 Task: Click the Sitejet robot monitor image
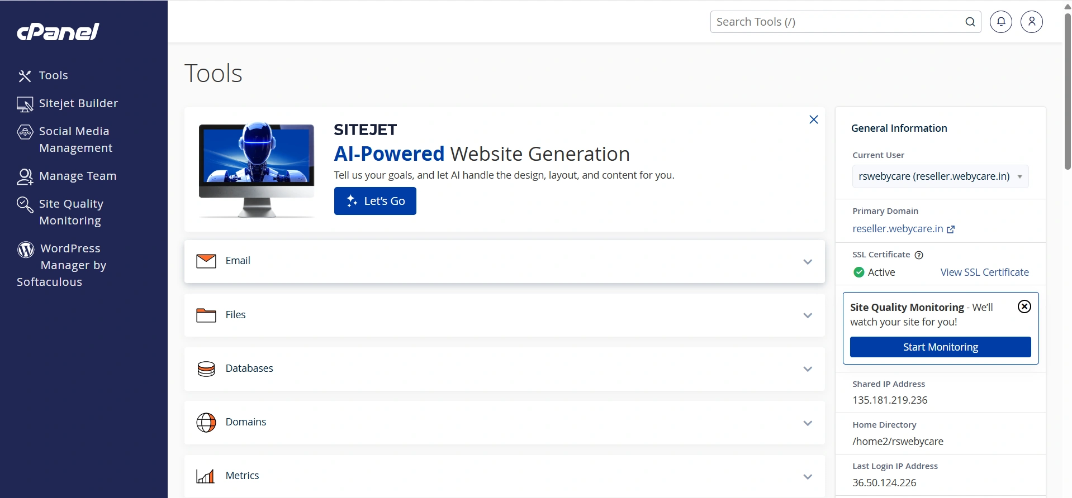(x=257, y=170)
